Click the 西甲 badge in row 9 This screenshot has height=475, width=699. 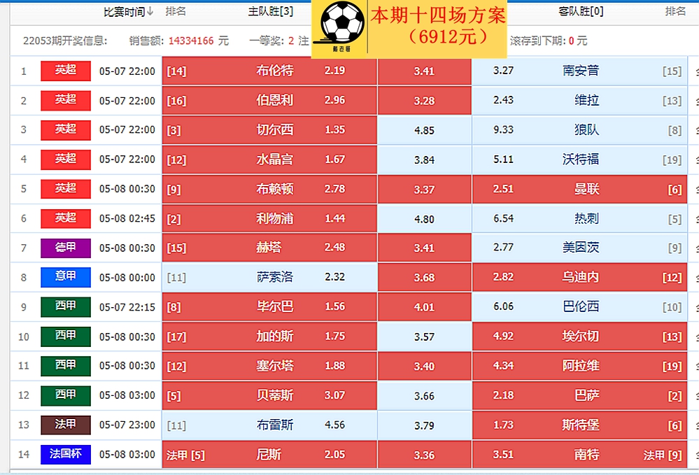66,306
